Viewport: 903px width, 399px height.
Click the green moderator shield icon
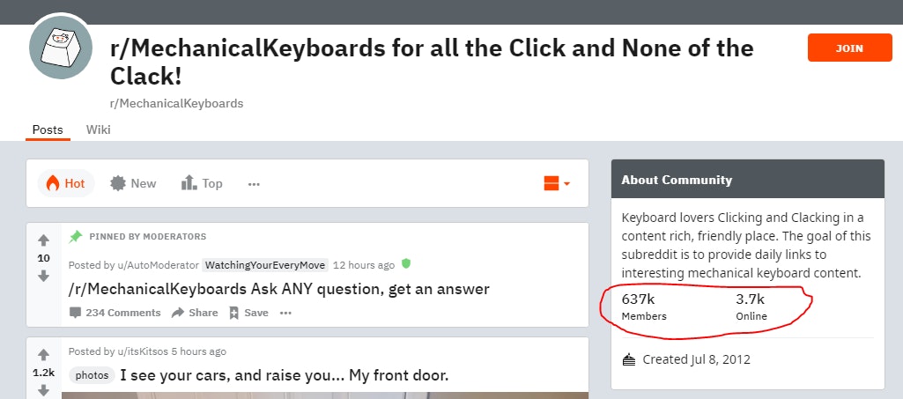pos(406,263)
